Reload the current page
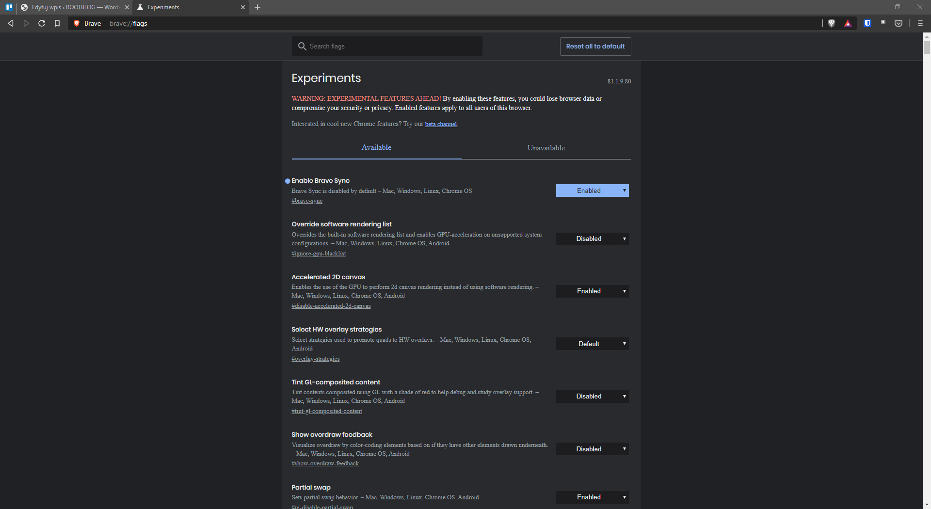 tap(42, 23)
